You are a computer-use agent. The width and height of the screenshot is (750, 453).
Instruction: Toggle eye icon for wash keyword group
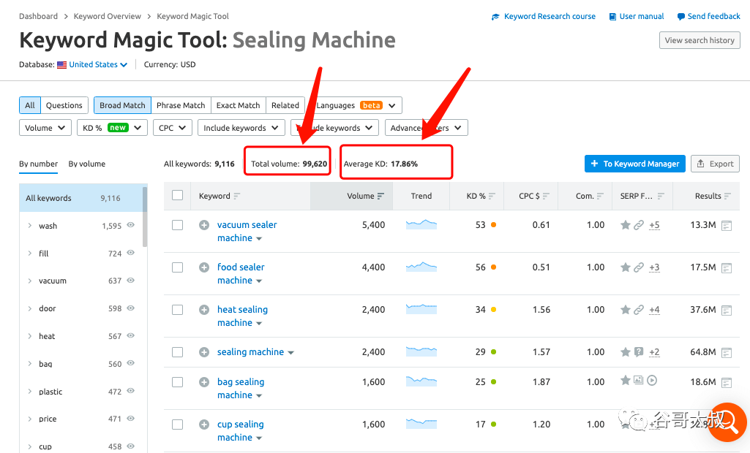tap(131, 226)
